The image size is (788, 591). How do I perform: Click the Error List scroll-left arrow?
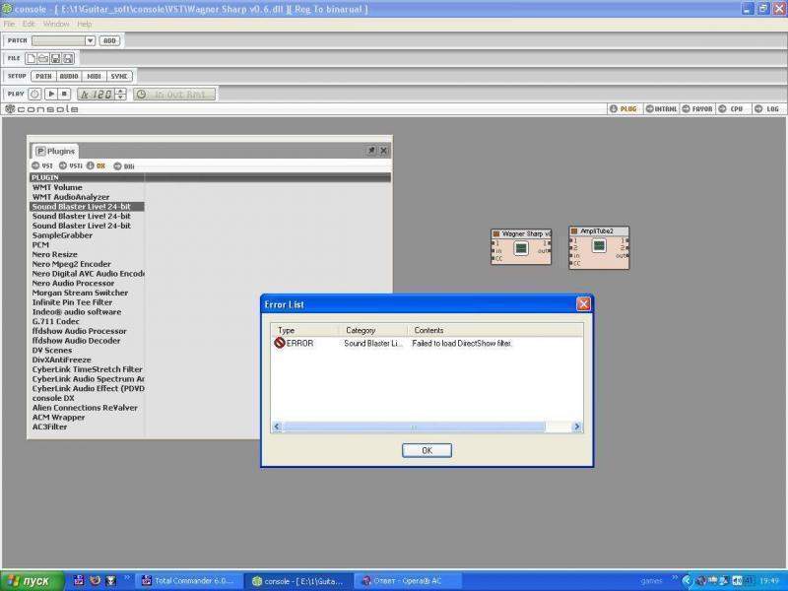[277, 427]
